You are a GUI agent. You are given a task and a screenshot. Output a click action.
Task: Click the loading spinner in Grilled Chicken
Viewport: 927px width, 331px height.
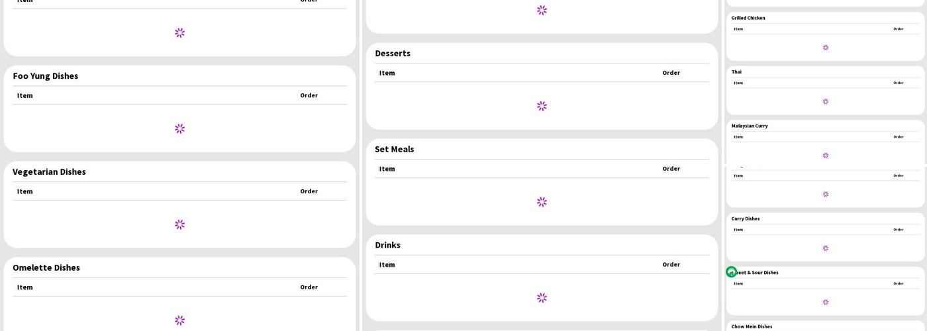coord(825,48)
